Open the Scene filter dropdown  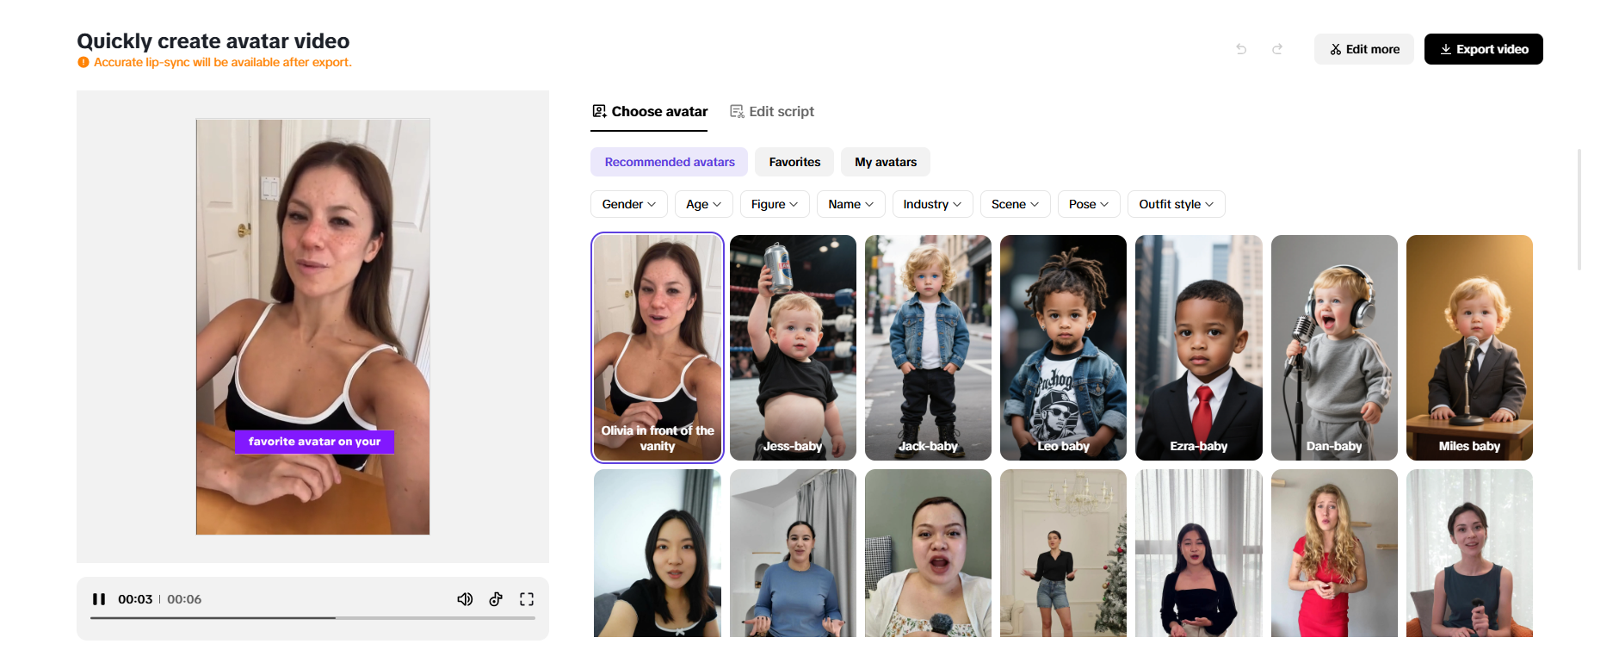click(x=1016, y=204)
